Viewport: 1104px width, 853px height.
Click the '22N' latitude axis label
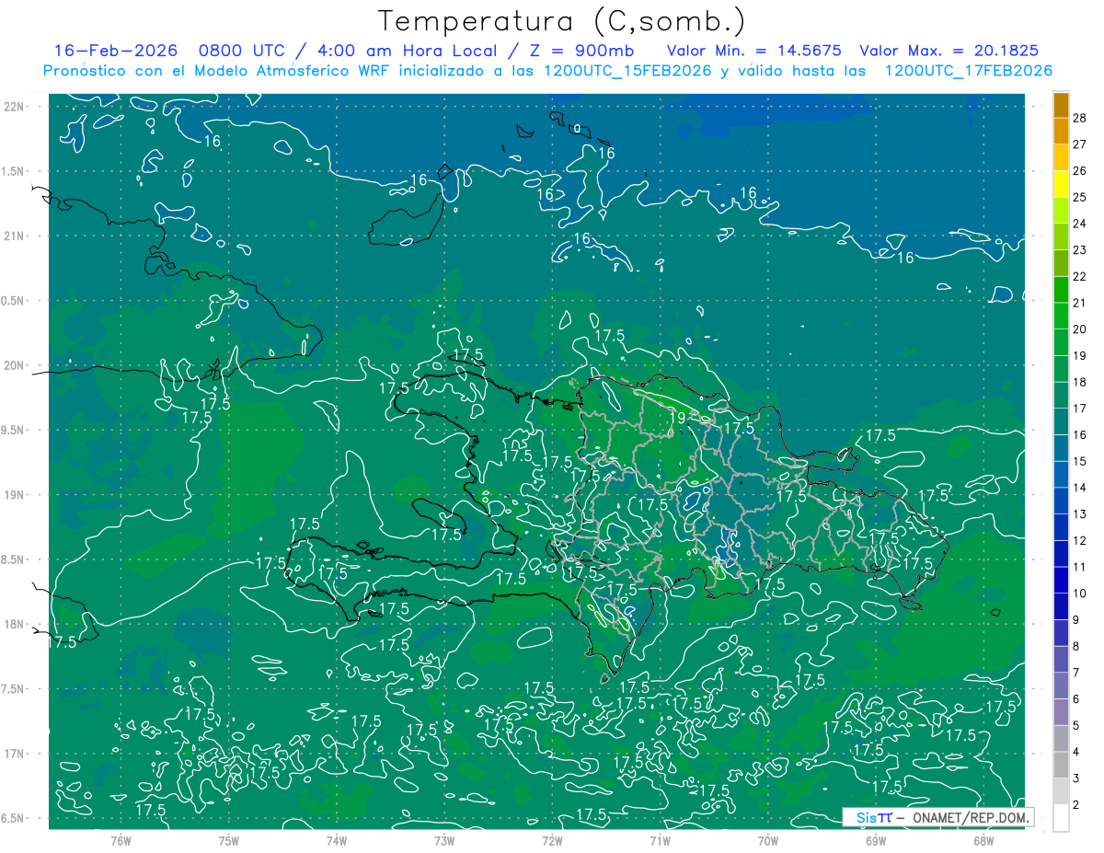(14, 107)
